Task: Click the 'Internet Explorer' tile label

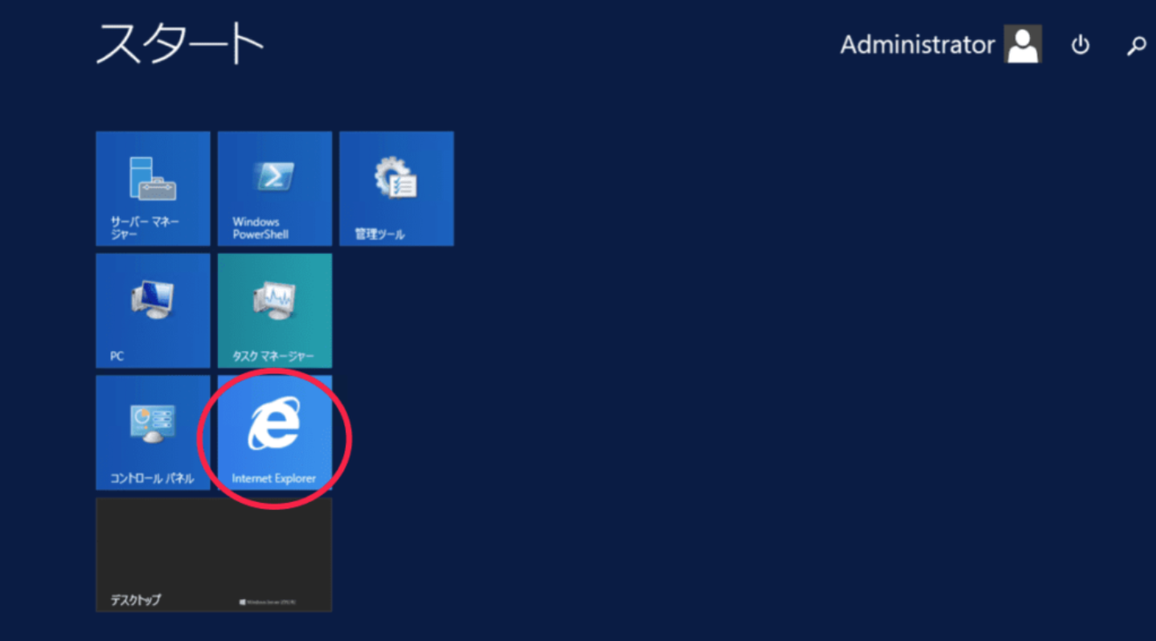Action: pyautogui.click(x=273, y=479)
